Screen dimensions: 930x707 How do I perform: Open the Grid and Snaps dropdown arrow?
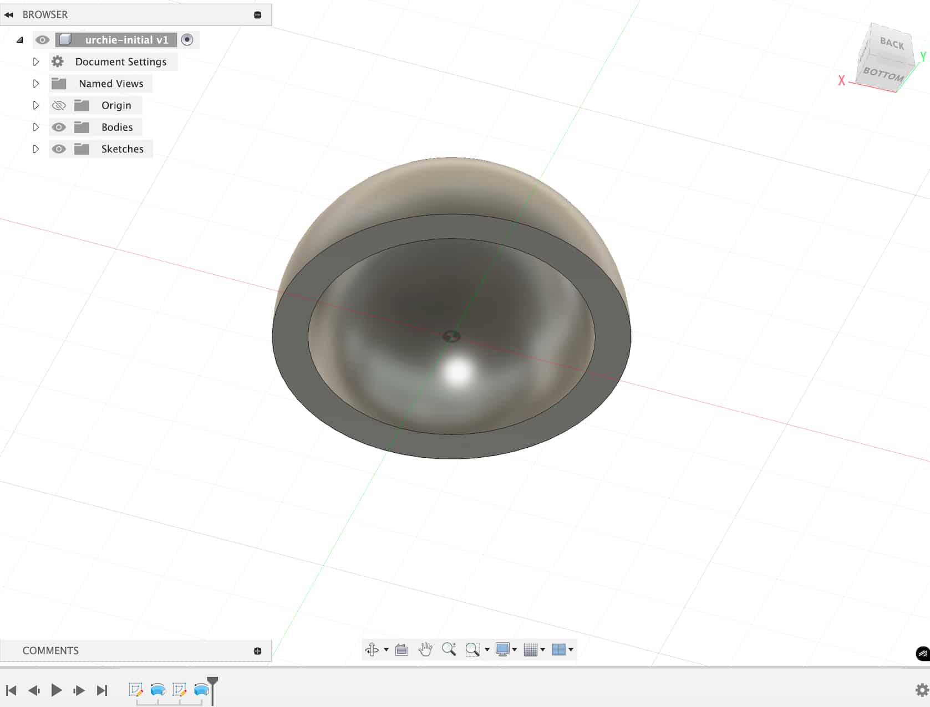click(542, 649)
